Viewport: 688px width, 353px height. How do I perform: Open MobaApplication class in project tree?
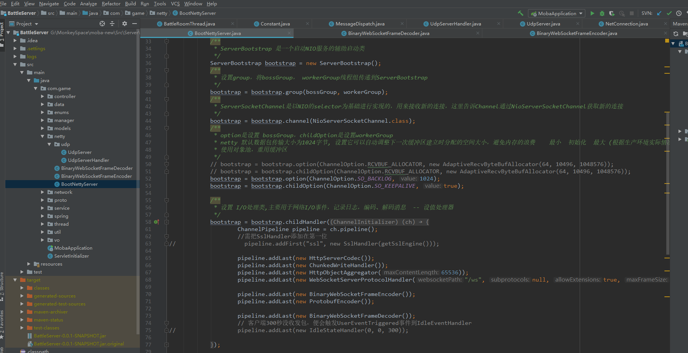[x=73, y=248]
